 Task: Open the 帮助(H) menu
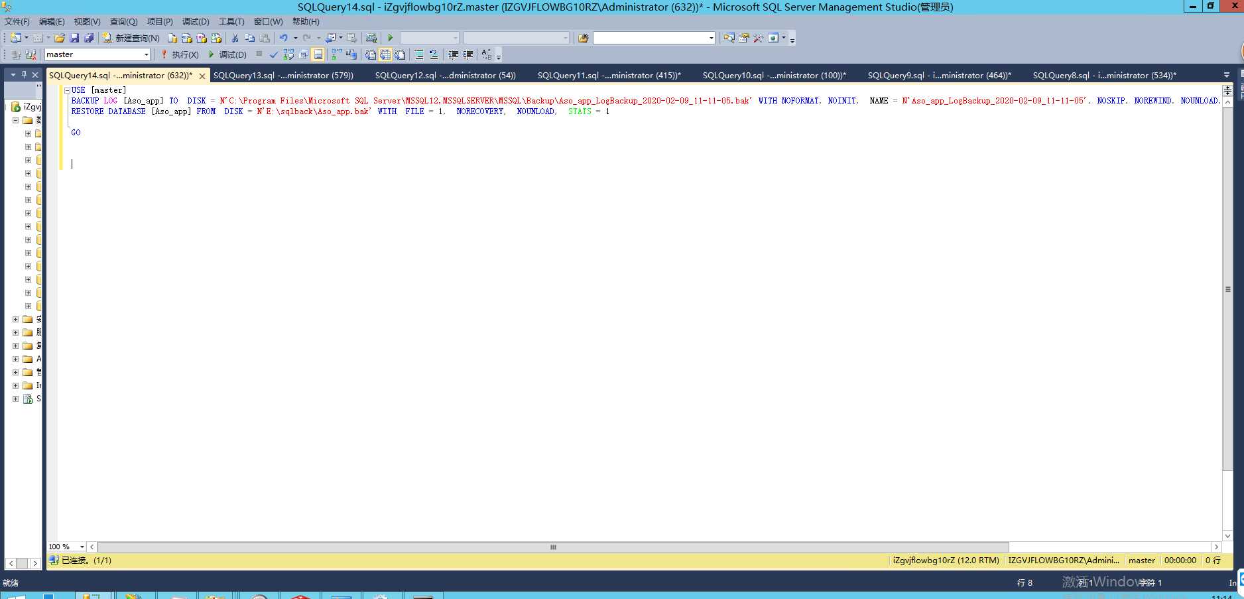click(306, 22)
